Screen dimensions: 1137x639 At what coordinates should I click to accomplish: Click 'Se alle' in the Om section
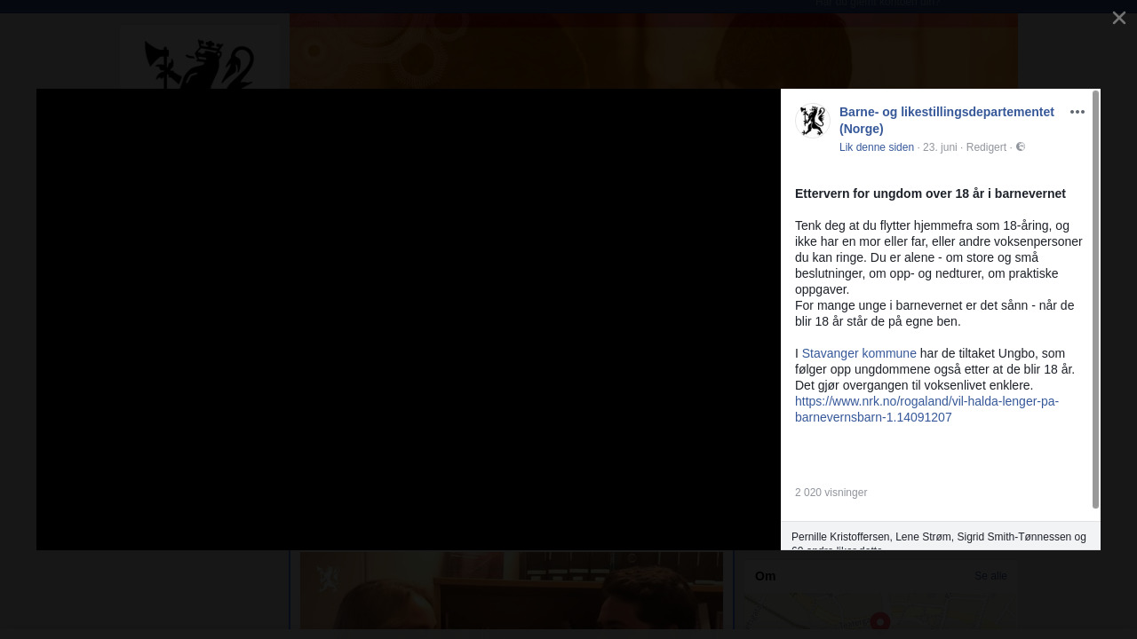tap(990, 577)
